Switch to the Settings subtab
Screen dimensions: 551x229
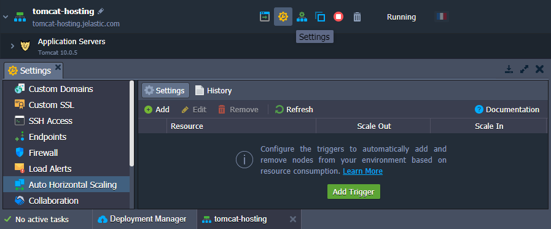[165, 90]
